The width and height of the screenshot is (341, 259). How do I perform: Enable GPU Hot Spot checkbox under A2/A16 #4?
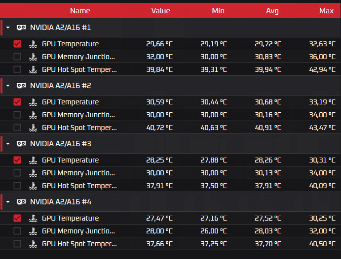click(17, 244)
